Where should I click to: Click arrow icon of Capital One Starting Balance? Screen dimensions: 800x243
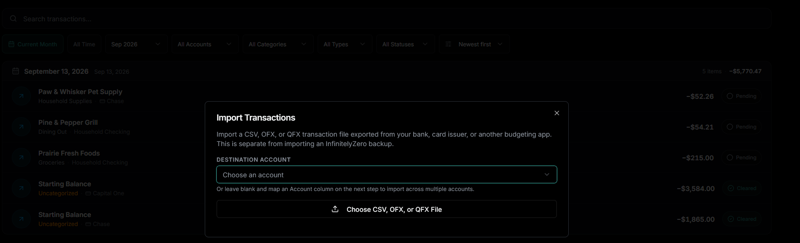pos(21,188)
